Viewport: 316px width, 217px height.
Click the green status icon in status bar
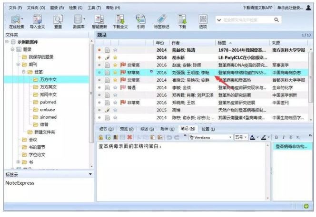coord(306,207)
